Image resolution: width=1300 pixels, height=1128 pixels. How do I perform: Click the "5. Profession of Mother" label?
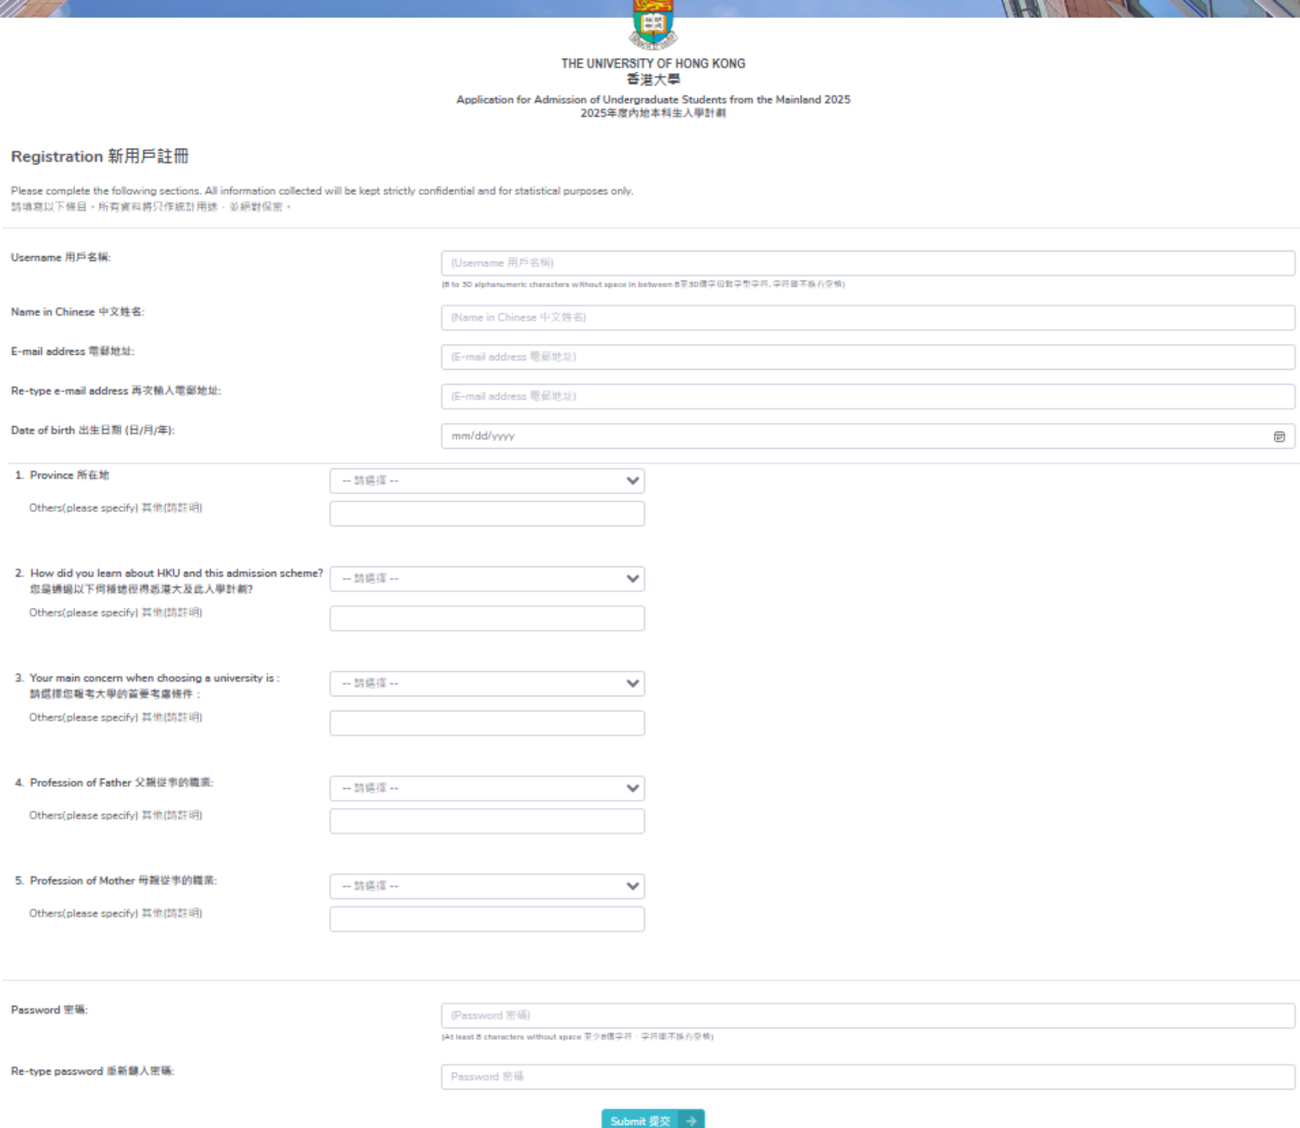[116, 881]
